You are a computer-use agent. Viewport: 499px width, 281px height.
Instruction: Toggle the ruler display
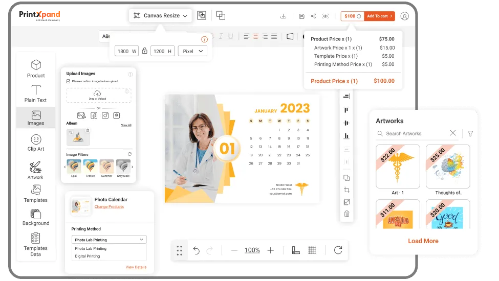[x=296, y=250]
